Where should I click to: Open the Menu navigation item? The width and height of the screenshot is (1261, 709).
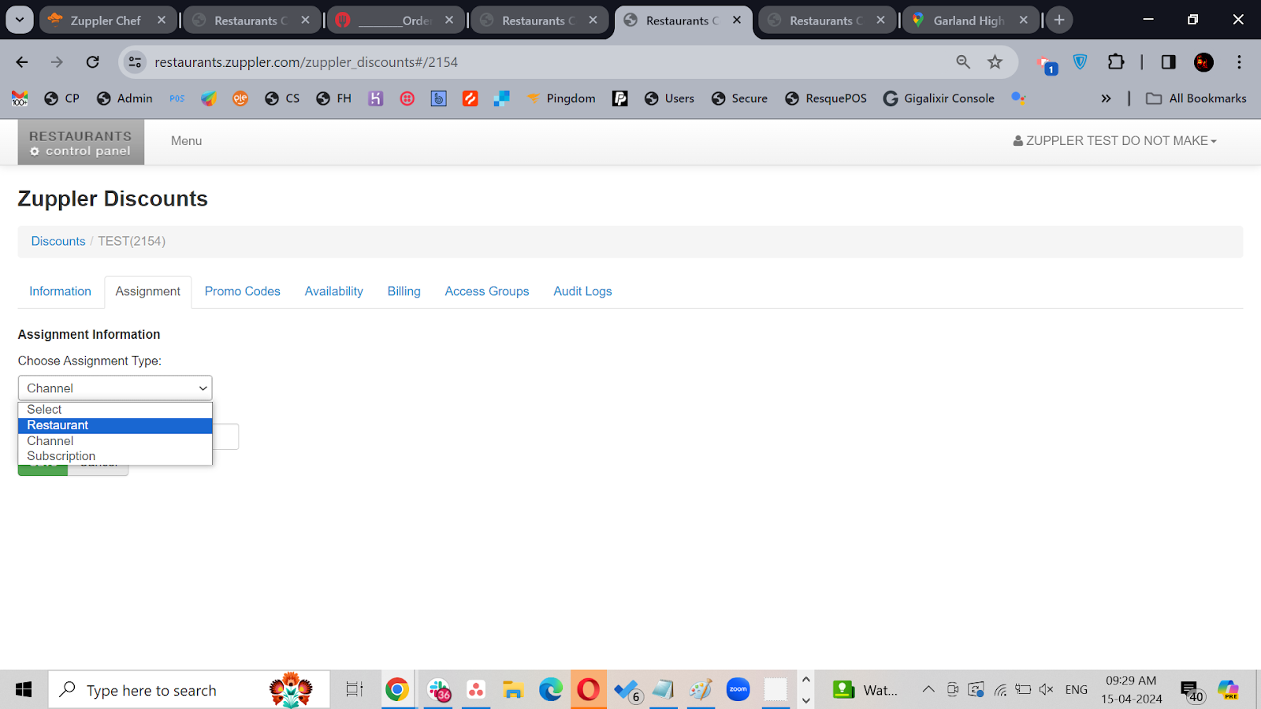point(187,141)
